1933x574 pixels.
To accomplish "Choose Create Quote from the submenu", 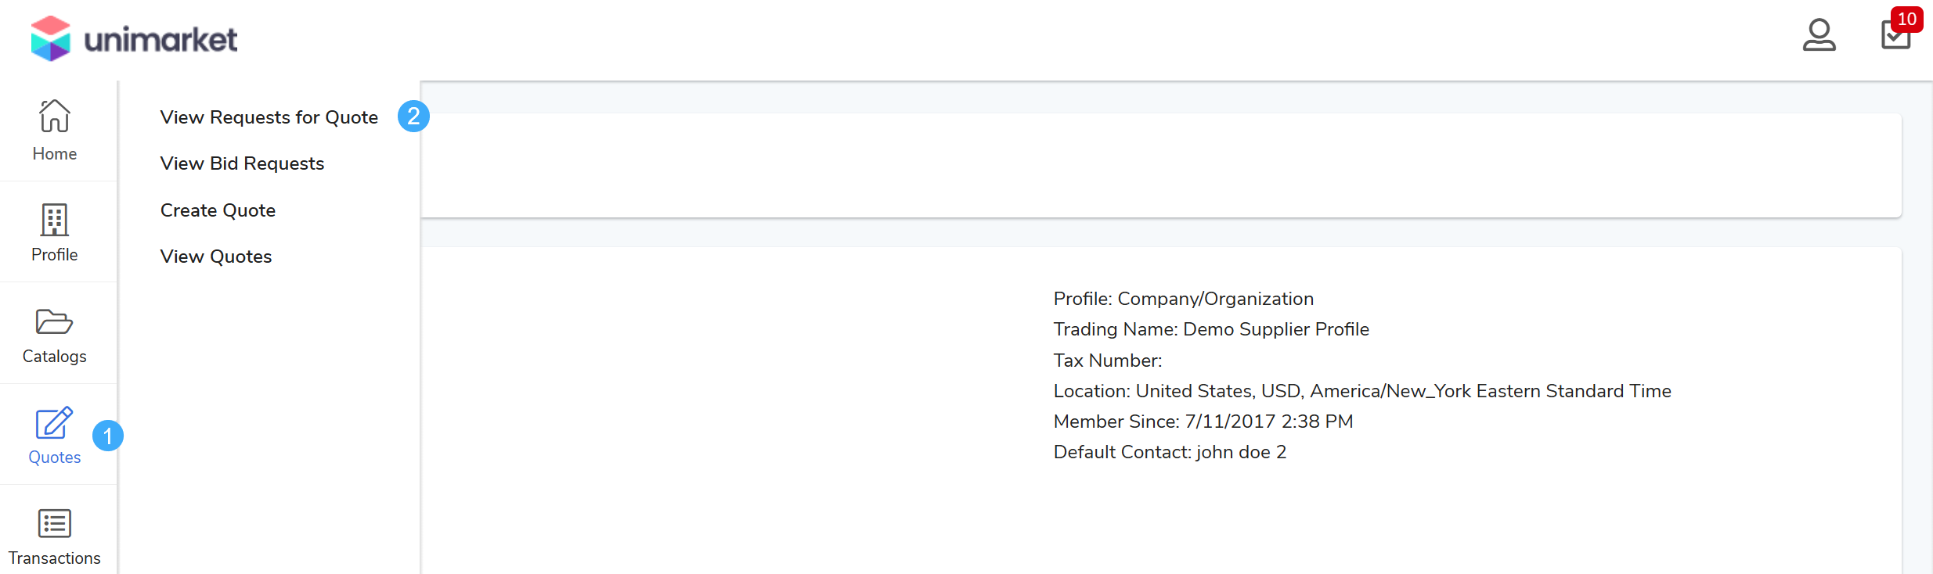I will pos(218,210).
